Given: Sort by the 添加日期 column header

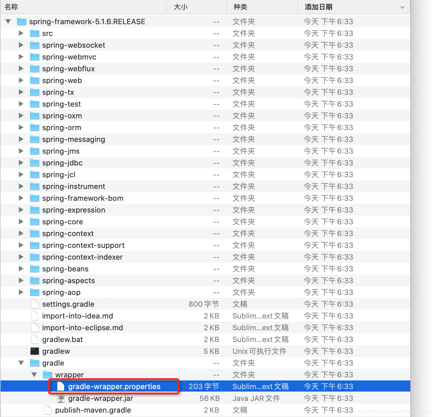Looking at the screenshot, I should point(319,7).
